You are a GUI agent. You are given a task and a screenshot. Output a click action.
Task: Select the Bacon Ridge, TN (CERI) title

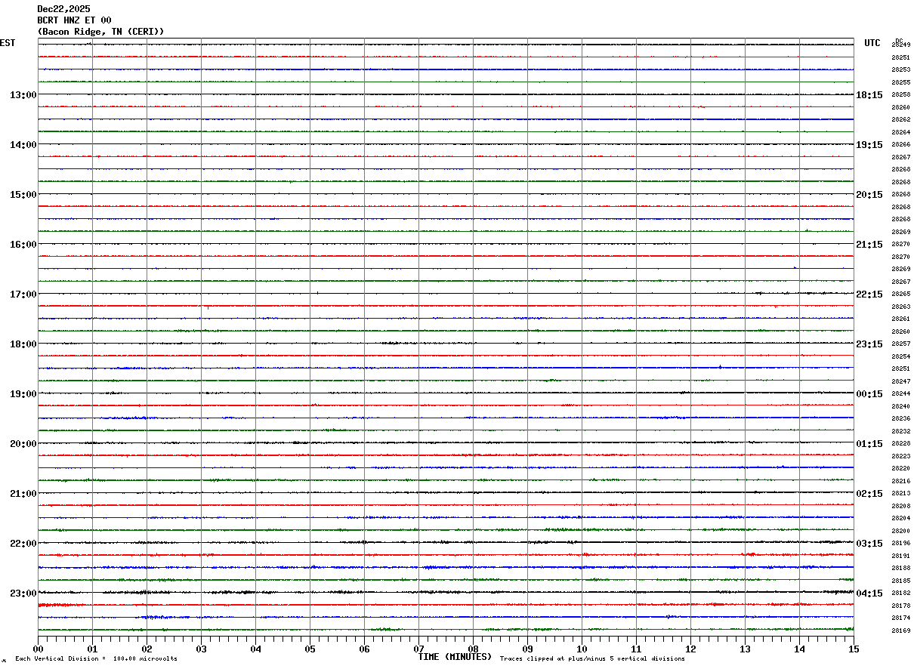(x=100, y=32)
